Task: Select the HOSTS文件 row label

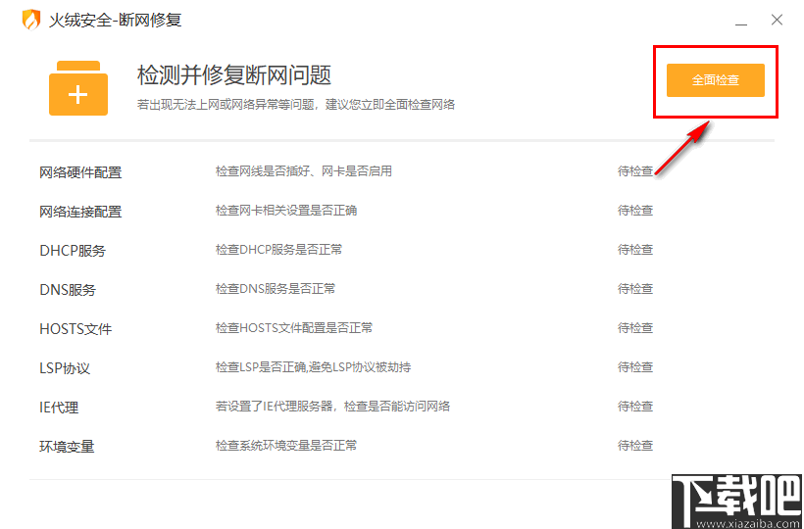Action: tap(75, 329)
